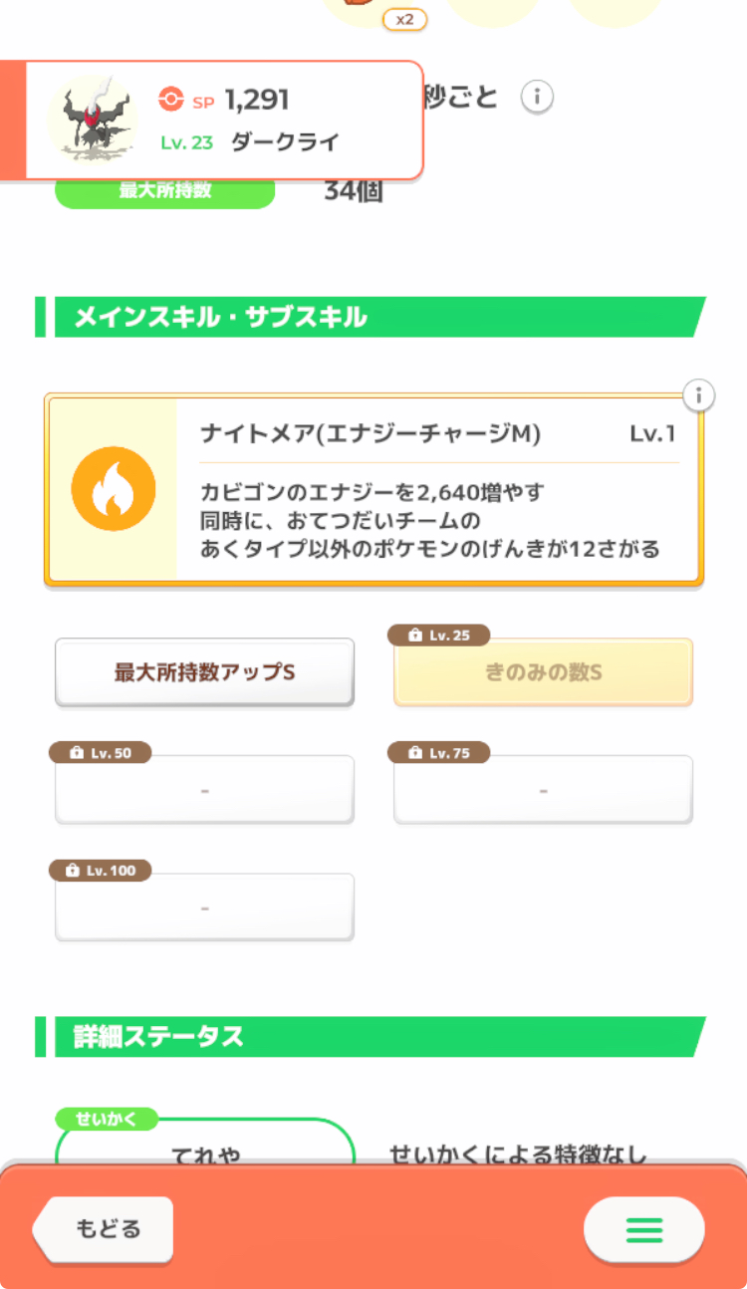Tap the x2 quantity badge
Screen dimensions: 747x1289
[x=404, y=19]
